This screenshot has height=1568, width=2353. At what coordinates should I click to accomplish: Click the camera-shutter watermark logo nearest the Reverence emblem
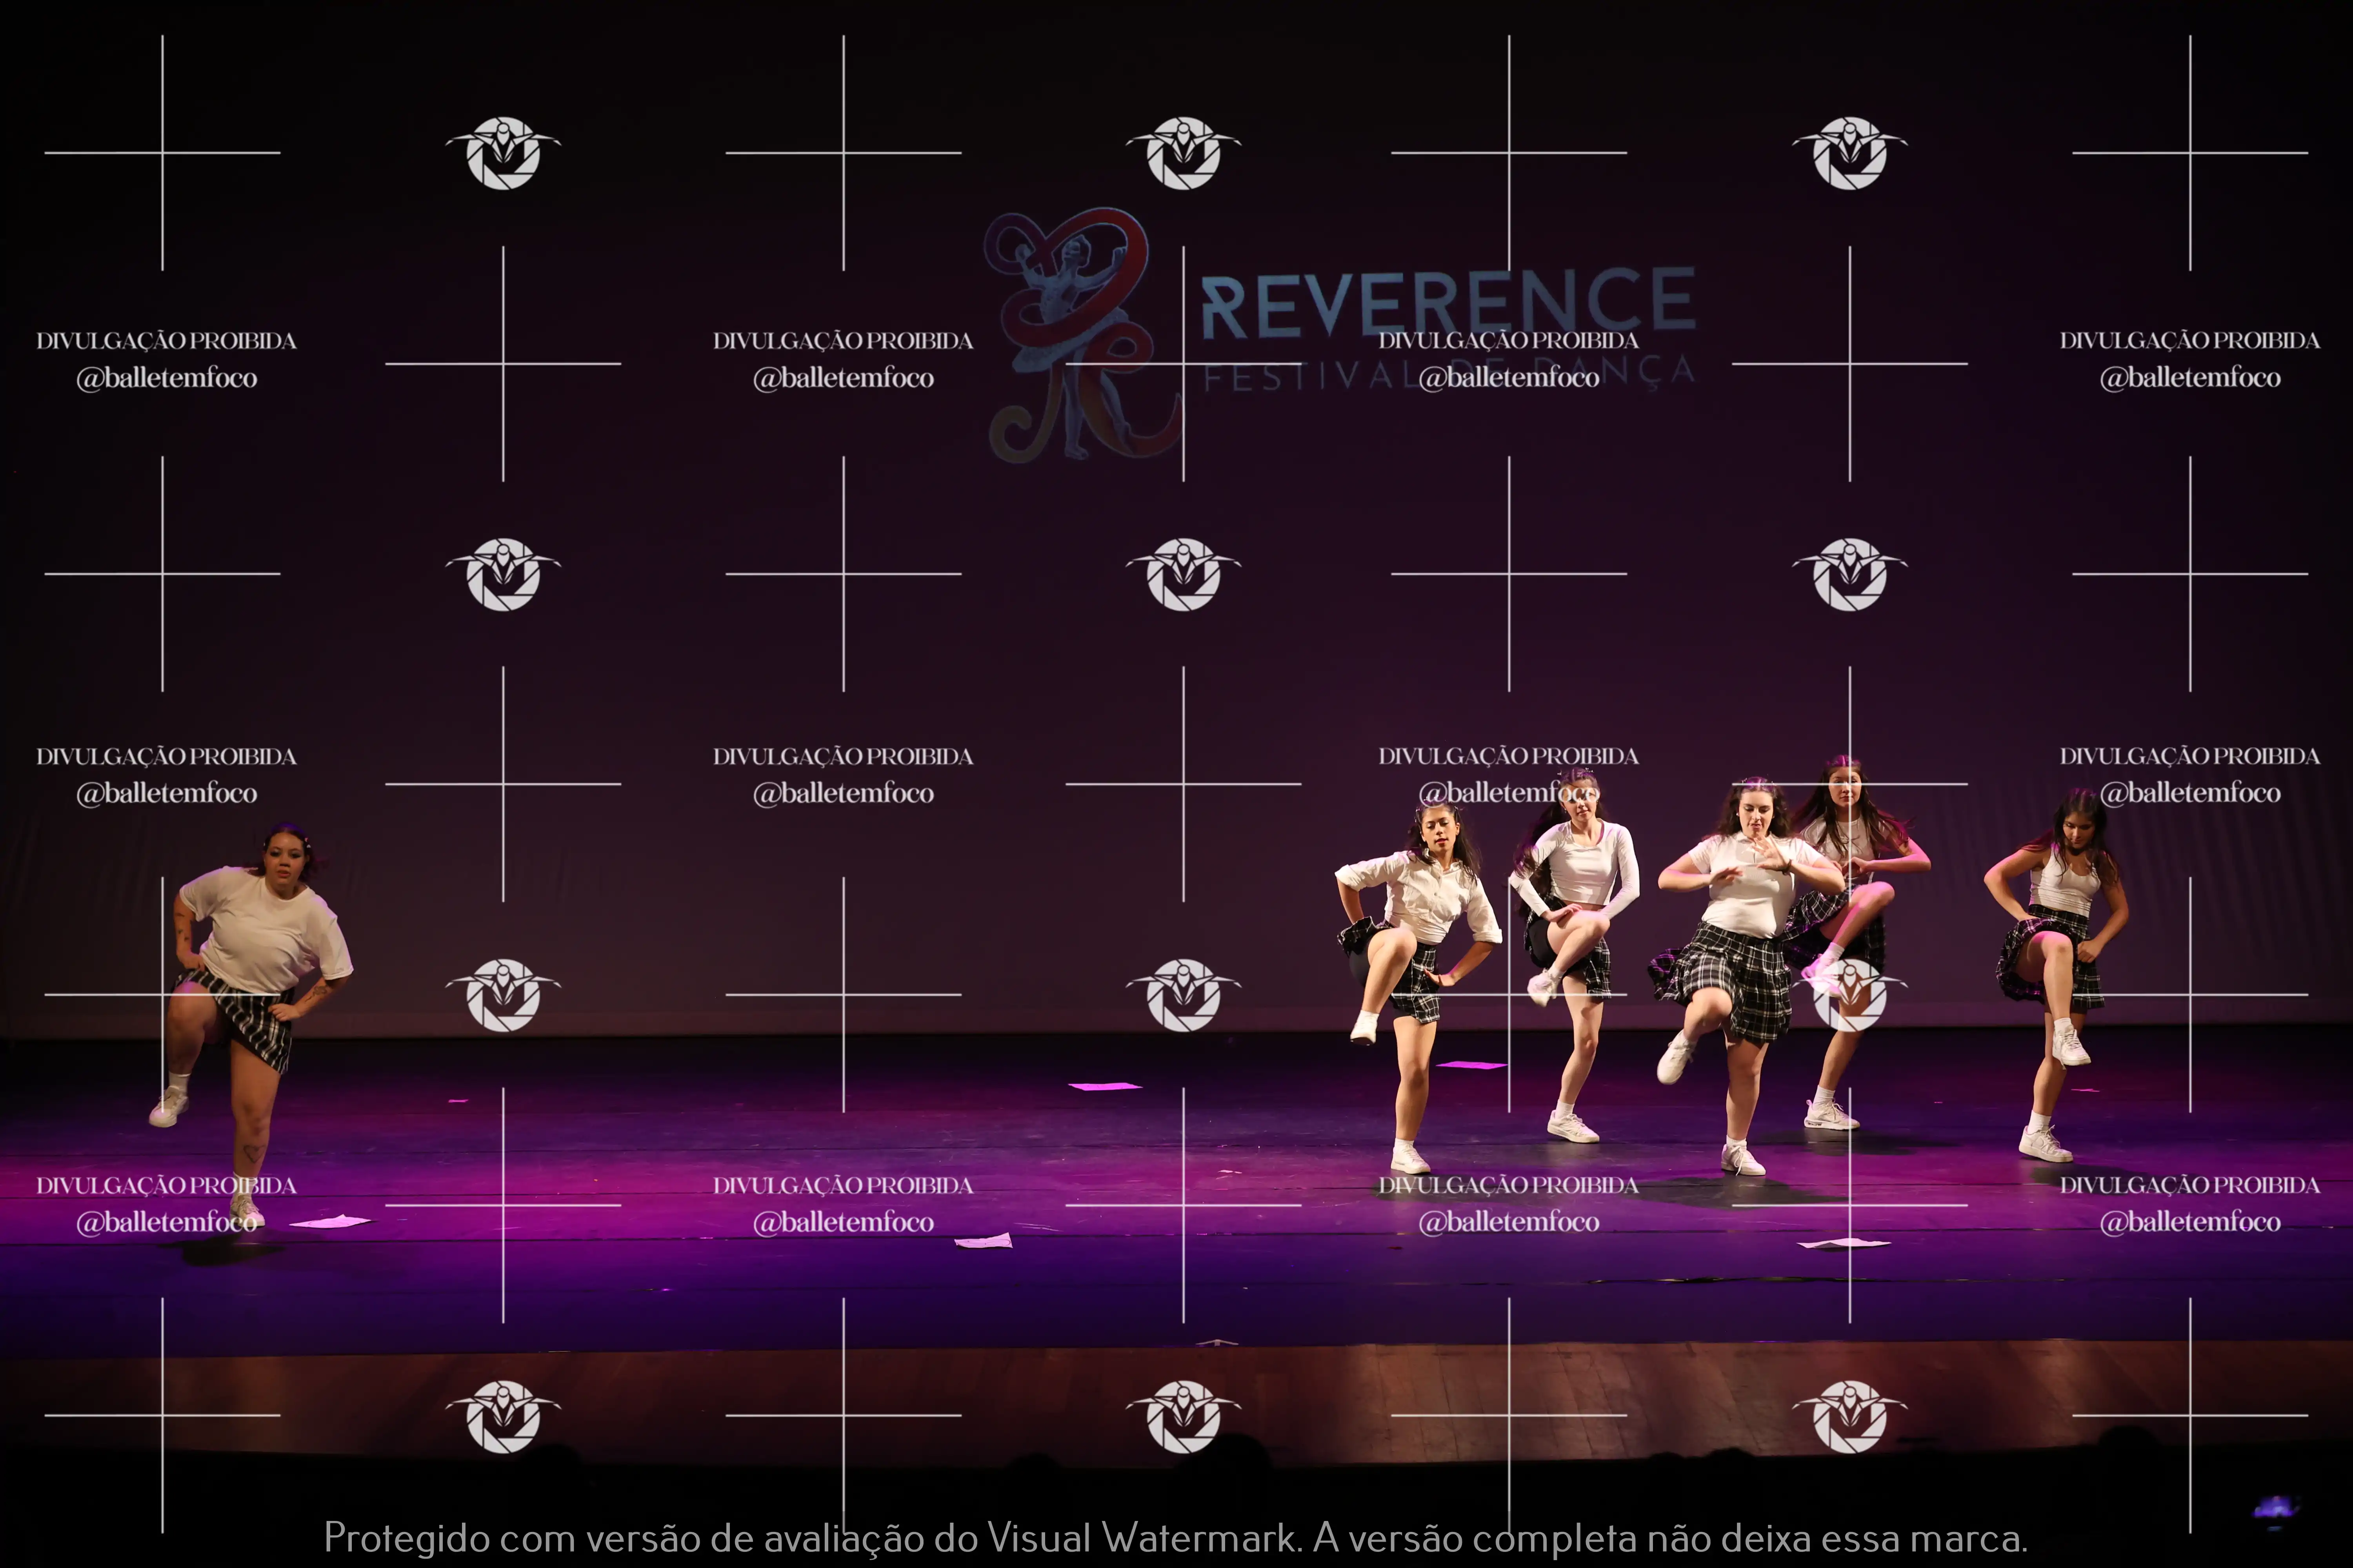[x=1184, y=152]
